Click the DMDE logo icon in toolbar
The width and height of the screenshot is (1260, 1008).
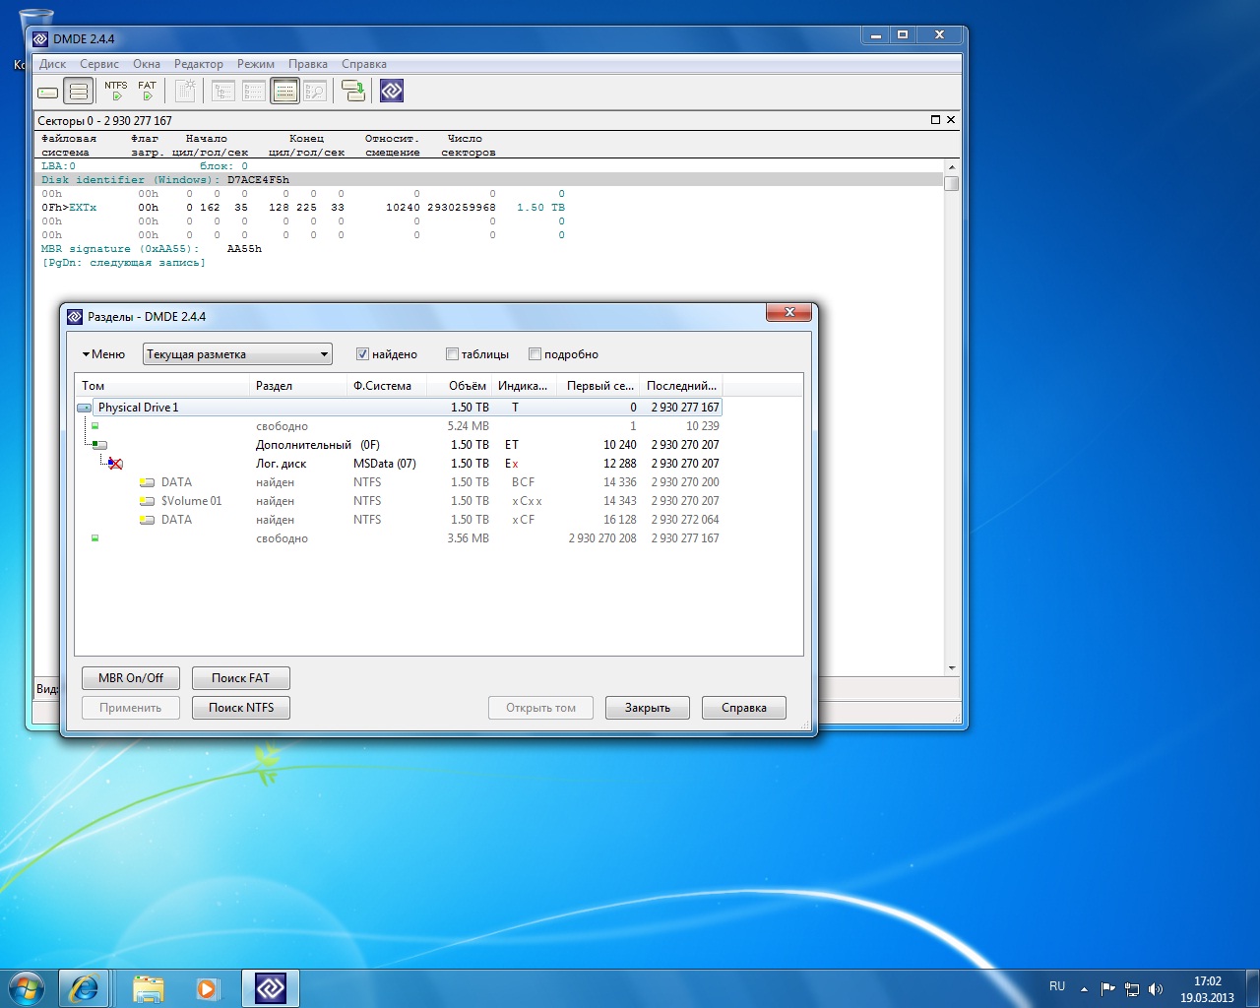point(392,91)
